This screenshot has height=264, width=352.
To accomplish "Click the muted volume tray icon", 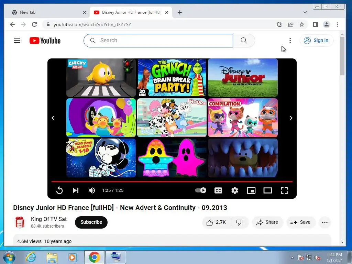I will coord(317,257).
